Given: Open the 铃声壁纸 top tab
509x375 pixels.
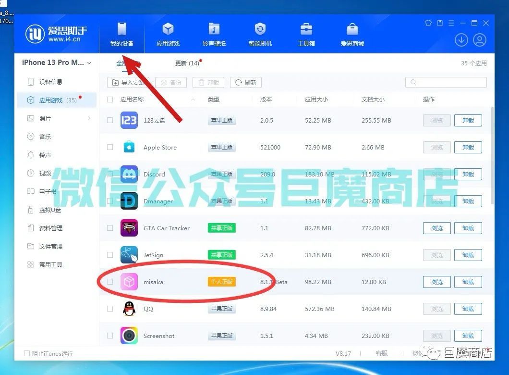Looking at the screenshot, I should click(214, 34).
